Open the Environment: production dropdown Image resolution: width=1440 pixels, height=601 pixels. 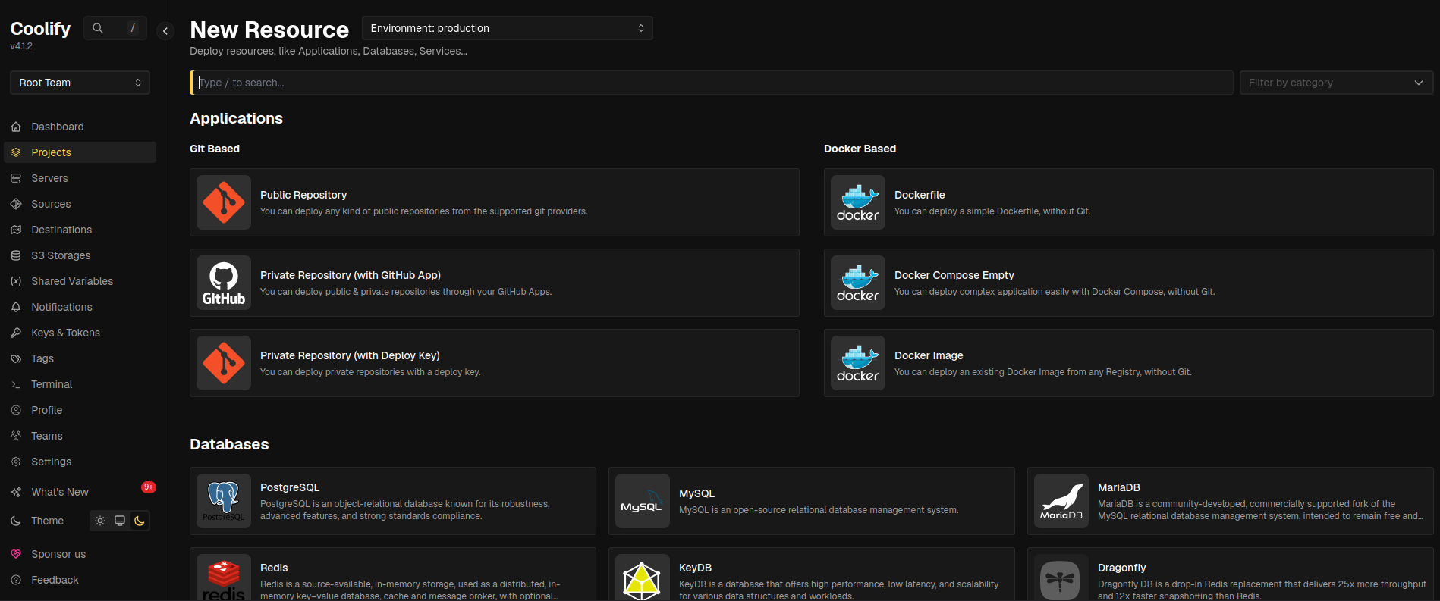tap(508, 28)
